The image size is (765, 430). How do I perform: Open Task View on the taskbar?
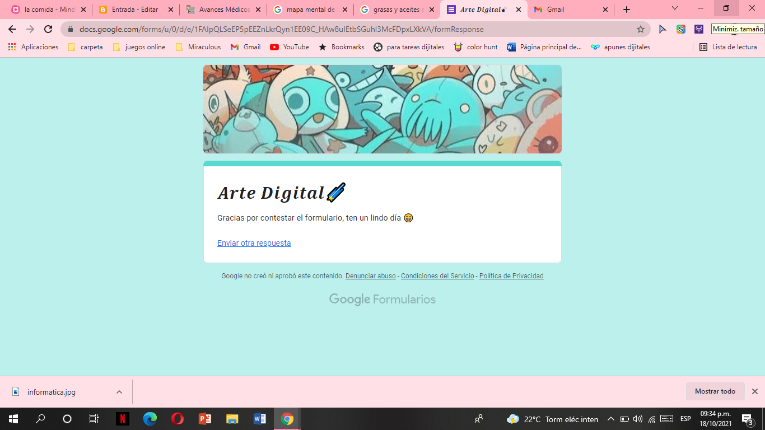click(x=94, y=419)
